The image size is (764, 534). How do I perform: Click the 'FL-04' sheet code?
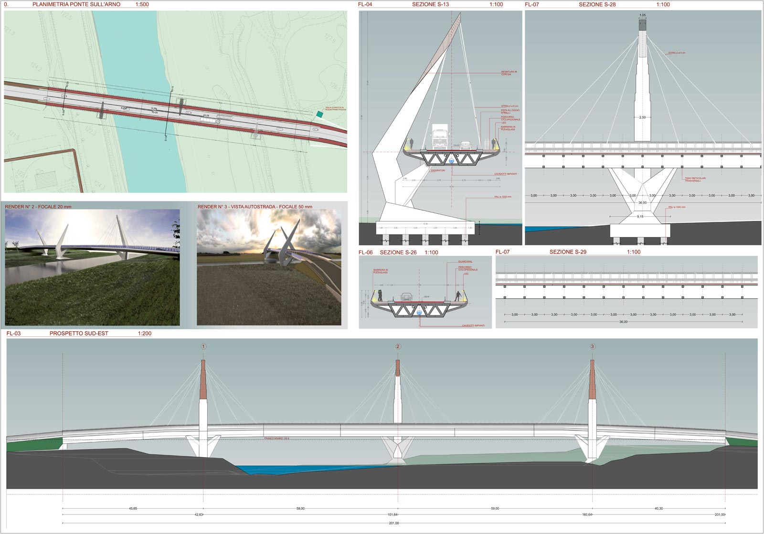[x=365, y=4]
